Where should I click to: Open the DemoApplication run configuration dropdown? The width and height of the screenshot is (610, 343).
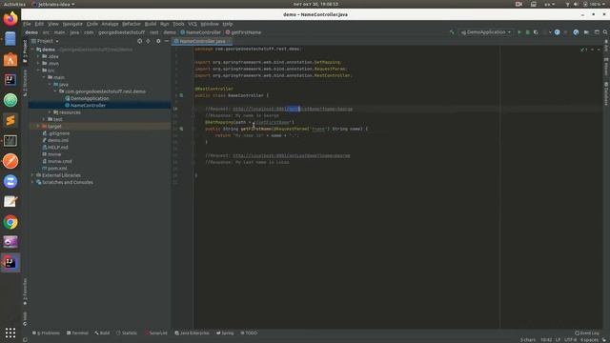click(x=486, y=32)
